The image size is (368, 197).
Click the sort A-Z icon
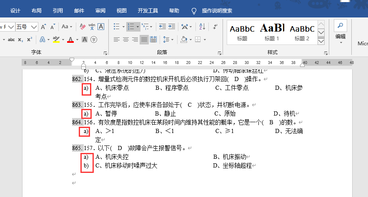(x=202, y=27)
